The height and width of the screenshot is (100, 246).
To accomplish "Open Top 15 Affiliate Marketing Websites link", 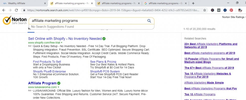I will coord(208,75).
